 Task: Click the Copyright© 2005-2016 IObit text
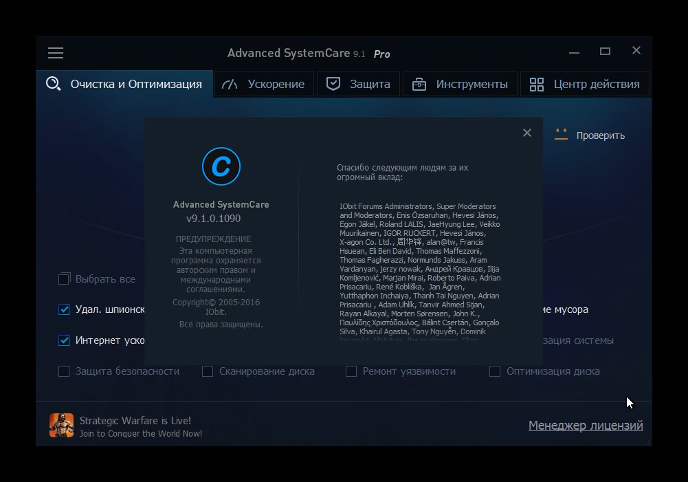(x=216, y=307)
